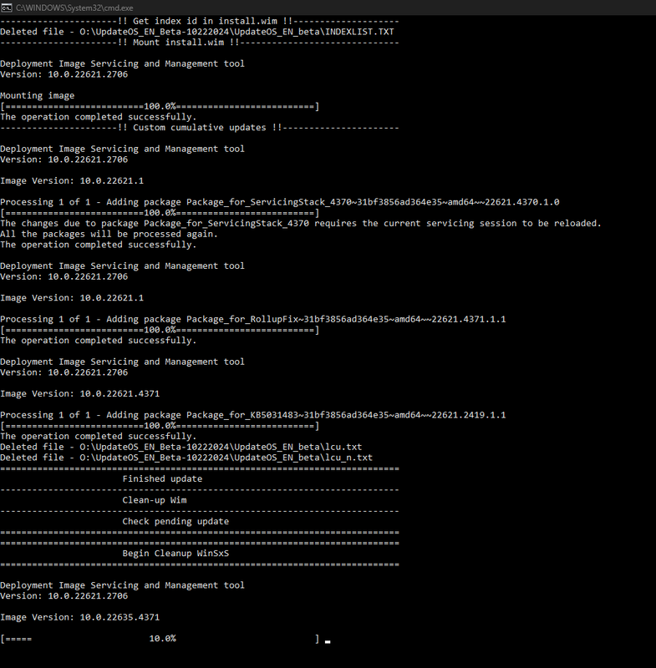Select the 'Begin Cleanup WinSxS' text
The width and height of the screenshot is (656, 668).
pyautogui.click(x=175, y=554)
